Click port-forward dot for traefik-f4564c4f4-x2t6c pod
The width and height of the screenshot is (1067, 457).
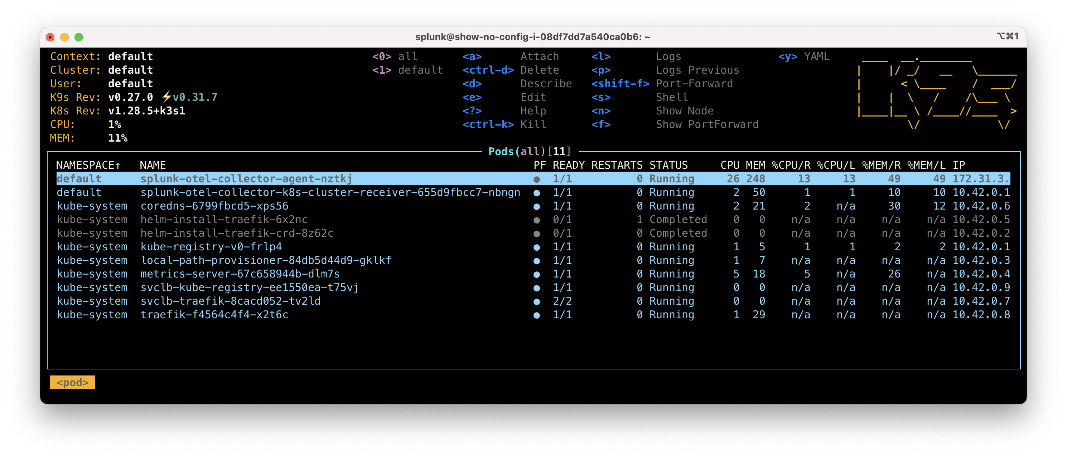point(536,315)
